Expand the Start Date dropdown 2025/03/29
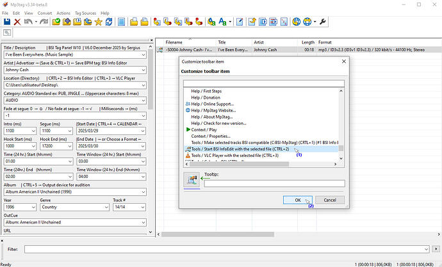The height and width of the screenshot is (267, 442). point(143,131)
